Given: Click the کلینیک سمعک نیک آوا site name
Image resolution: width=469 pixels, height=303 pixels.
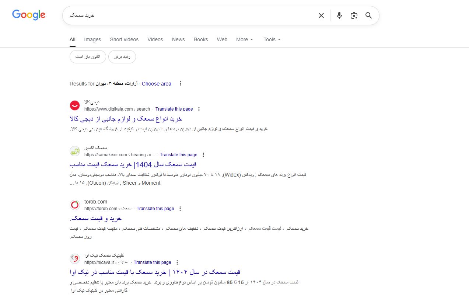Looking at the screenshot, I should (104, 255).
